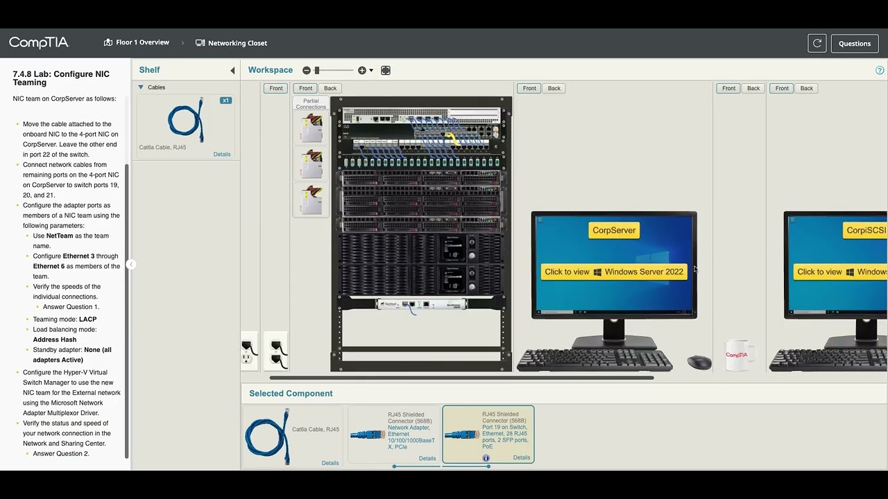Open the Questions button
This screenshot has height=499, width=888.
tap(855, 43)
